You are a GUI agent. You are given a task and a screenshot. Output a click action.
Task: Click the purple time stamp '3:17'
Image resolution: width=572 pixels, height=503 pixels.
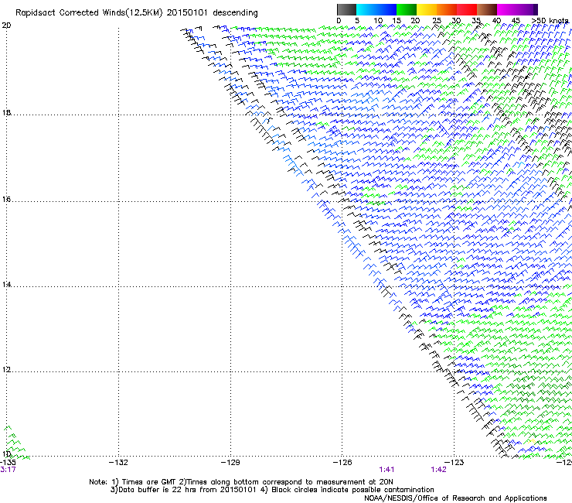8,470
